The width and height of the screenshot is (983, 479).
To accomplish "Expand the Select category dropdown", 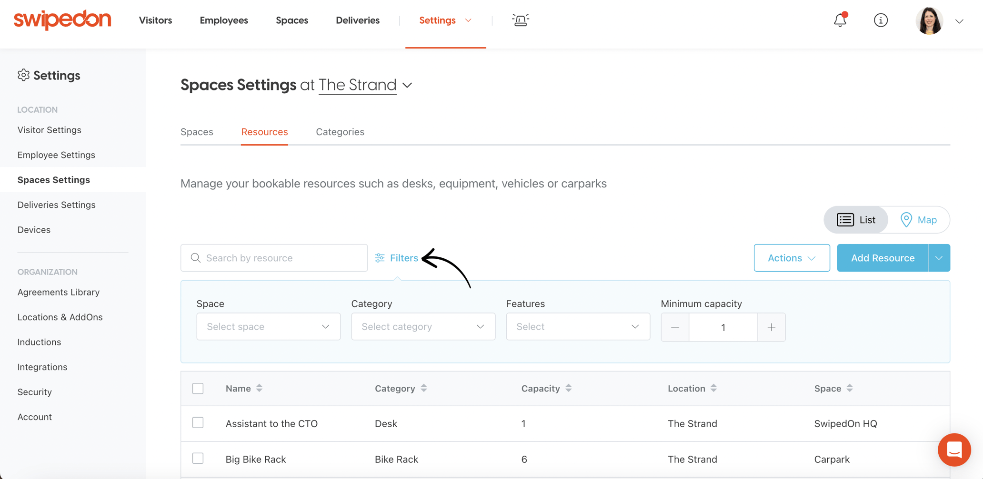I will pyautogui.click(x=423, y=327).
